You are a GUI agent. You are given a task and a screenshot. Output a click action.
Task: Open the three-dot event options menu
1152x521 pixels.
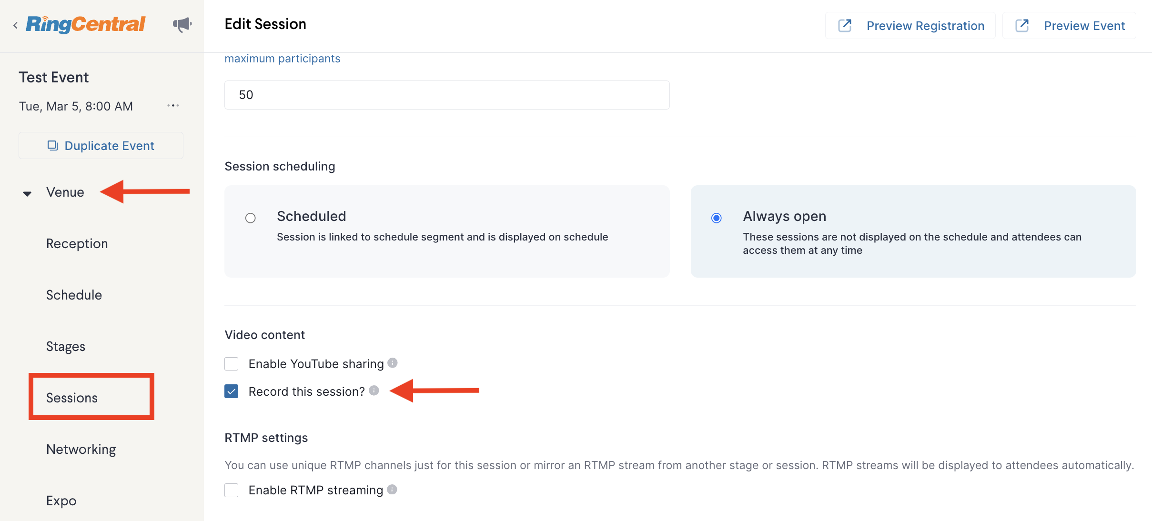click(173, 106)
